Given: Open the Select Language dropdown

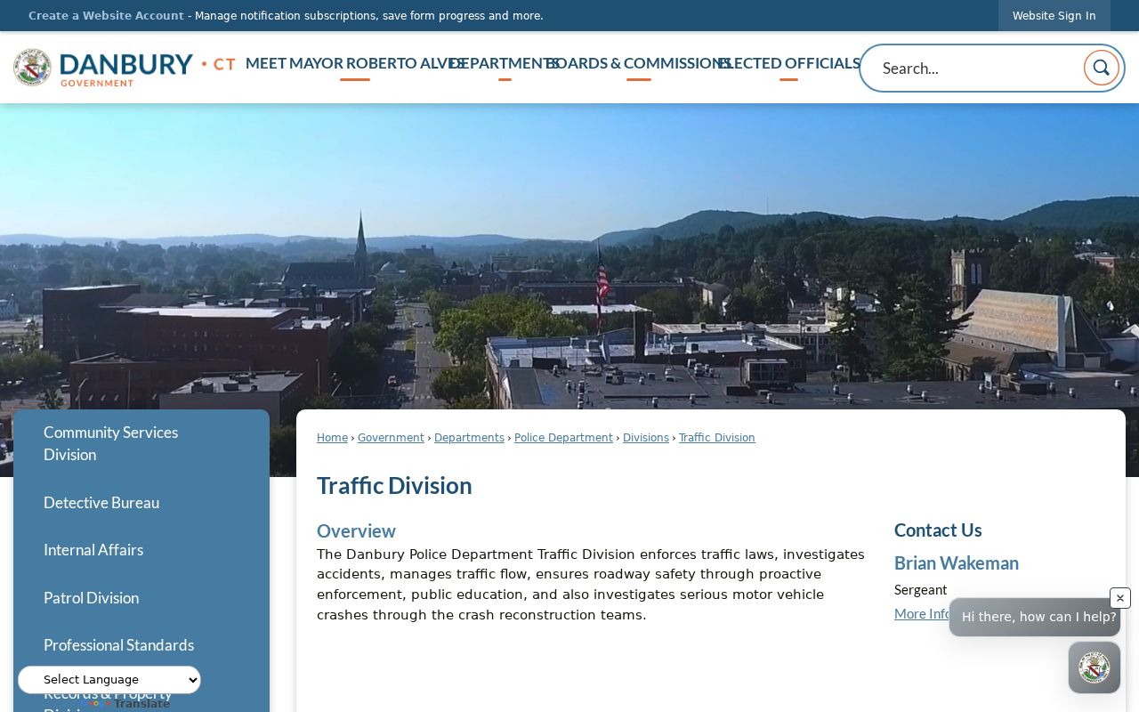Looking at the screenshot, I should point(109,680).
